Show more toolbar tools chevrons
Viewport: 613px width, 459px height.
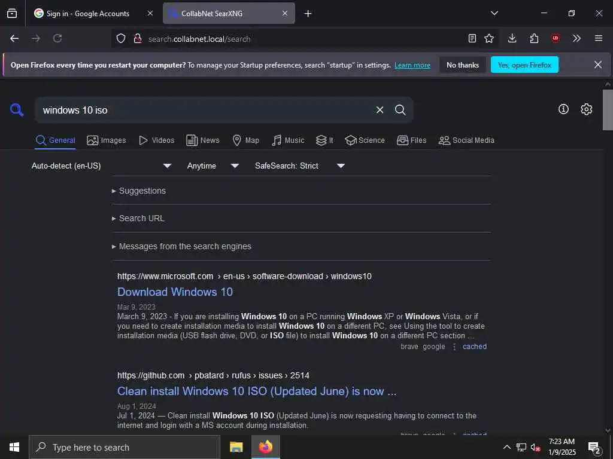tap(576, 39)
